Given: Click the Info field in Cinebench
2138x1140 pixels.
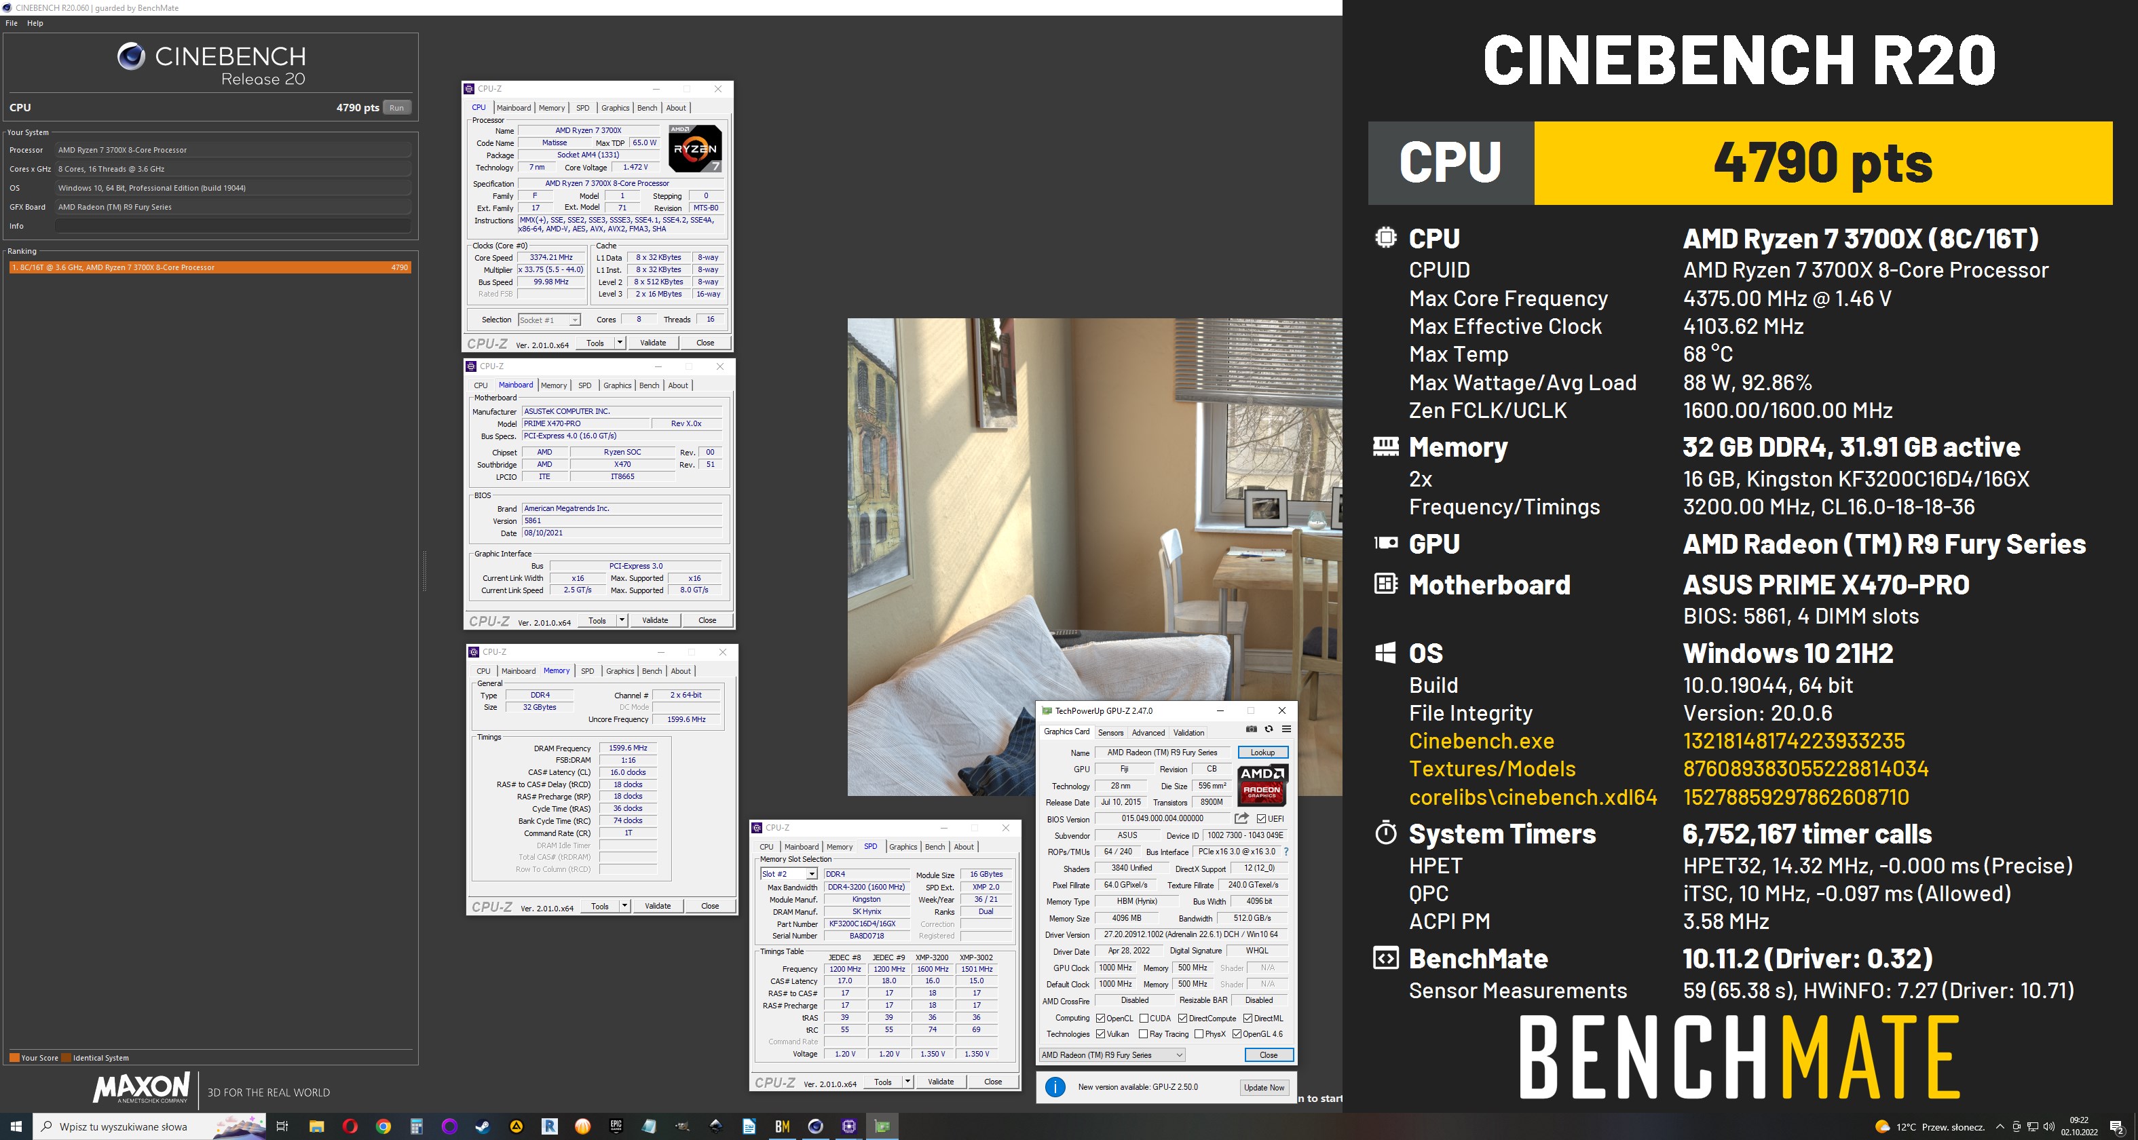Looking at the screenshot, I should pyautogui.click(x=233, y=226).
